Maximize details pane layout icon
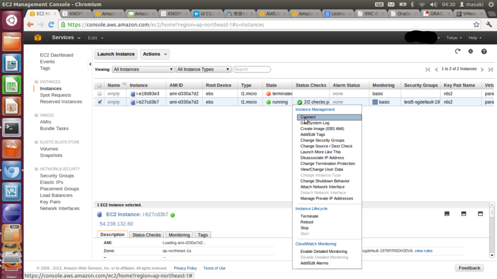 click(x=480, y=214)
